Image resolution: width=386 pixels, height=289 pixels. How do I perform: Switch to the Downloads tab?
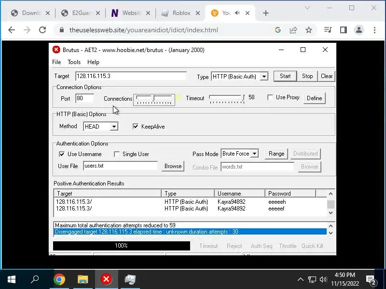tap(31, 13)
